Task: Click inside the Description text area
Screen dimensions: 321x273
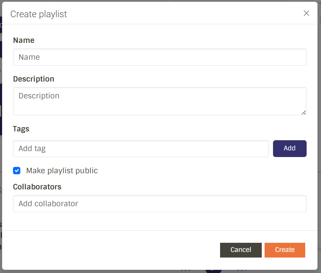Action: tap(159, 101)
